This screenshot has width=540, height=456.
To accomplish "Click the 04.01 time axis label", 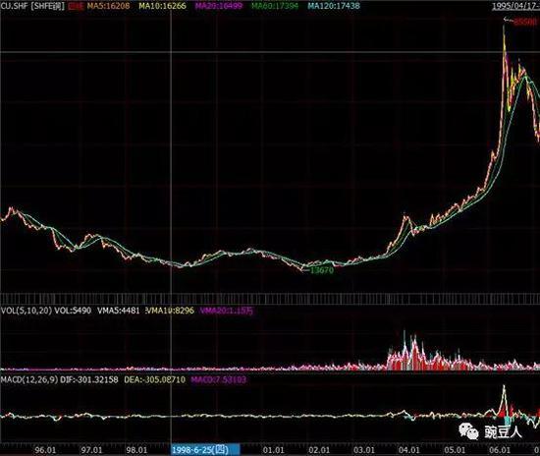I will pyautogui.click(x=409, y=450).
